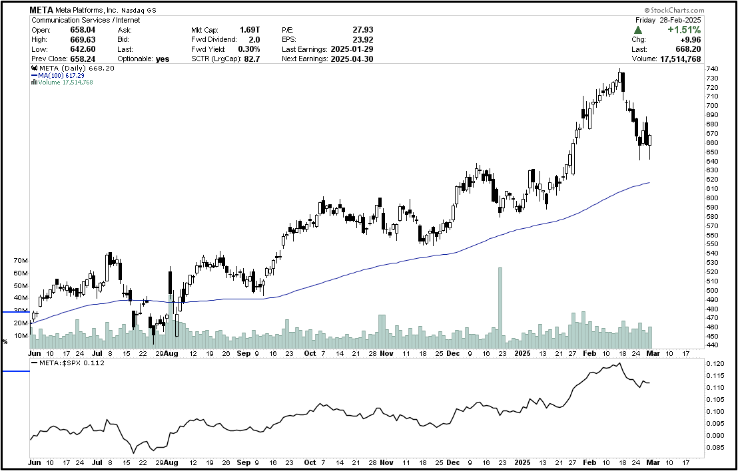Click the 10M volume axis label
This screenshot has height=471, width=738.
click(21, 336)
